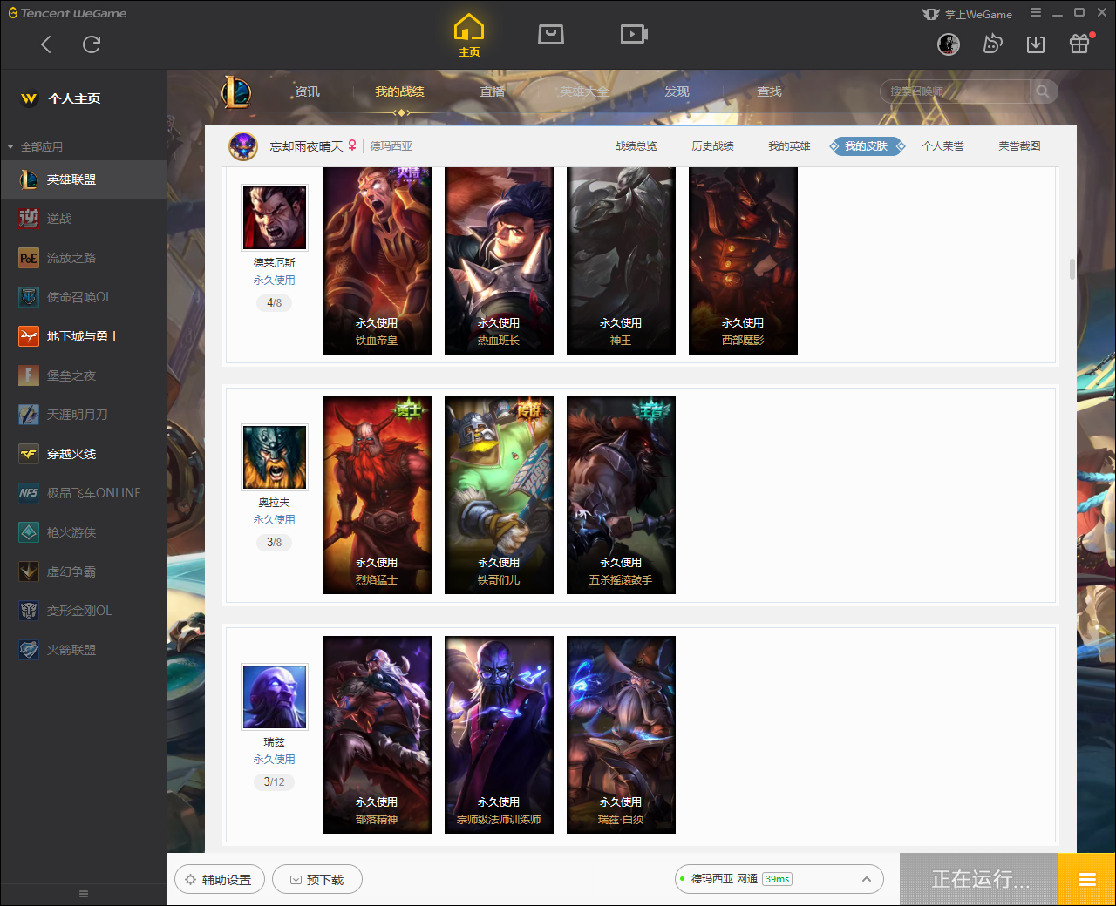Click the 正在运行 game status button

[979, 879]
